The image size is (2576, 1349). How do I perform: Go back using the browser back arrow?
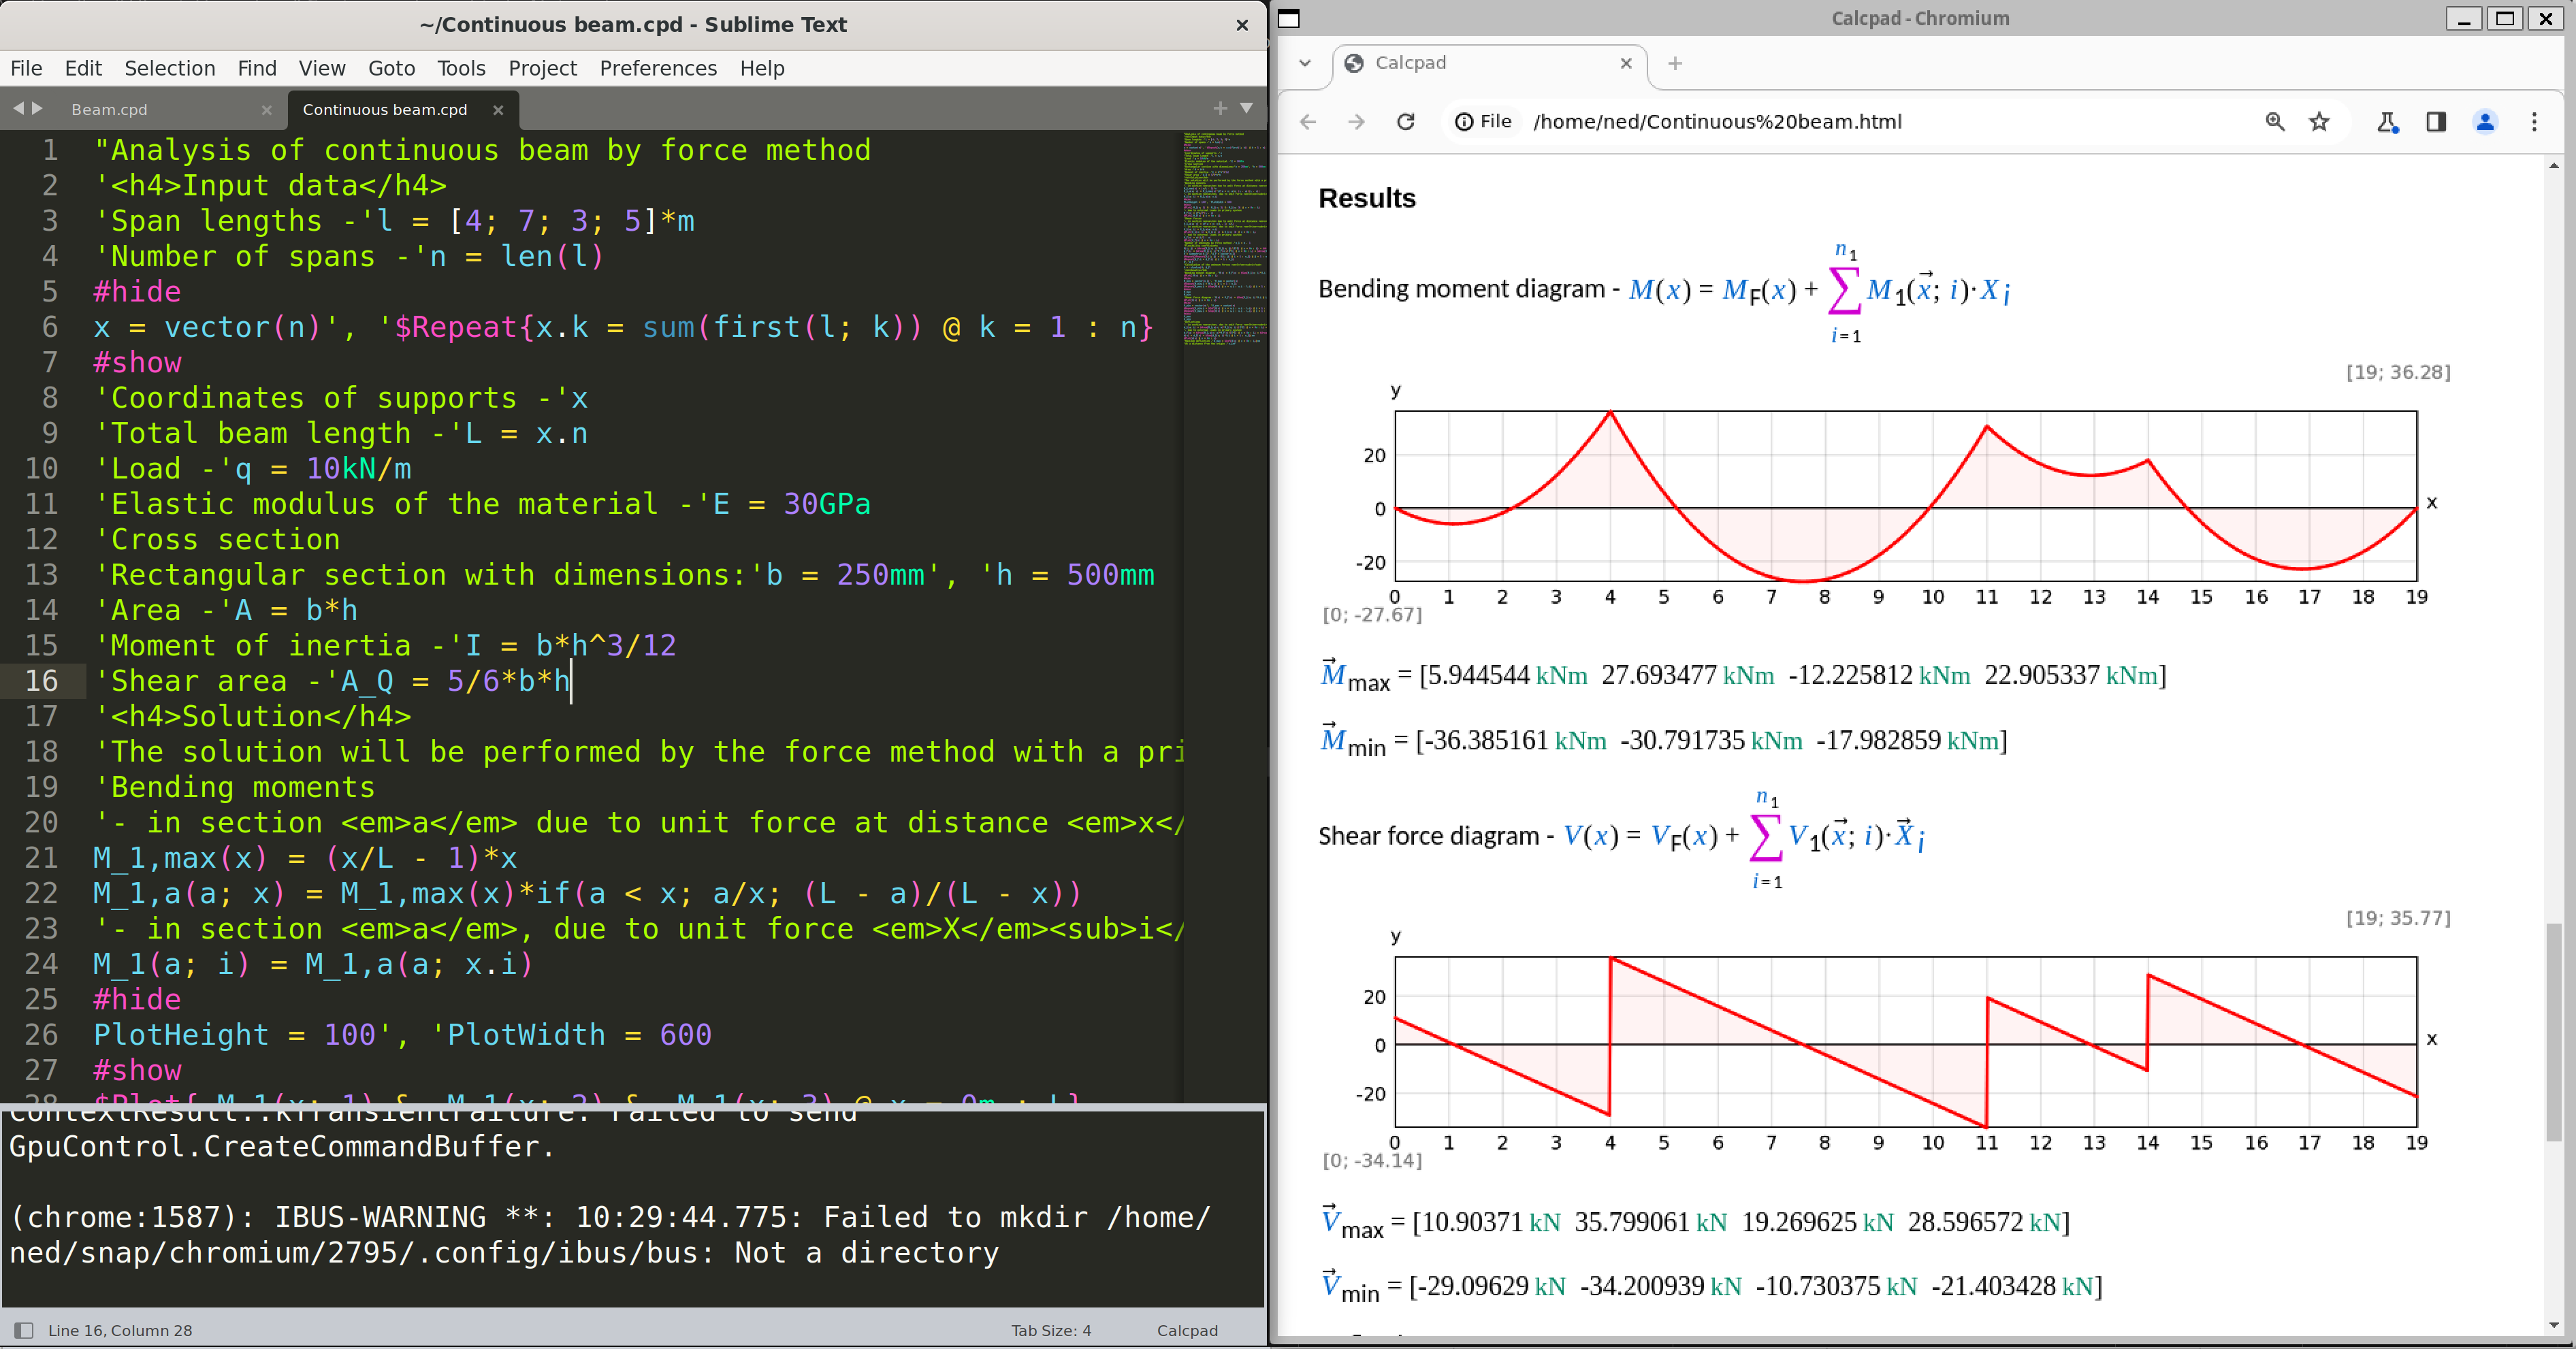click(1307, 121)
